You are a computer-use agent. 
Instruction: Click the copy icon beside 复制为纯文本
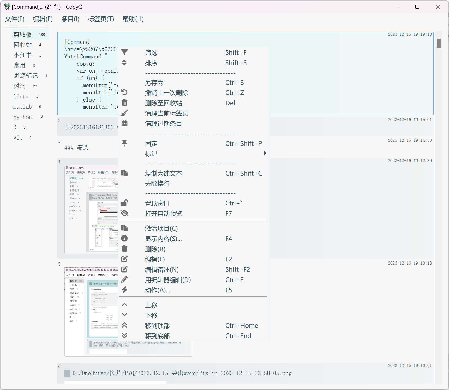click(x=124, y=173)
